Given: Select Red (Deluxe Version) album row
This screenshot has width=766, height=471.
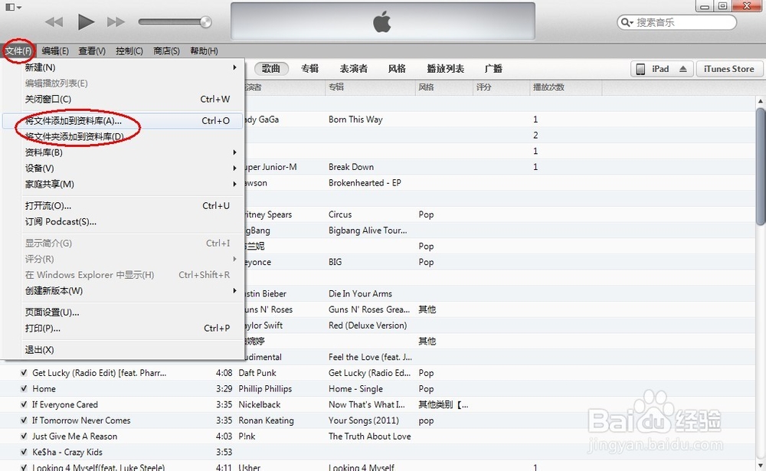Looking at the screenshot, I should (368, 325).
